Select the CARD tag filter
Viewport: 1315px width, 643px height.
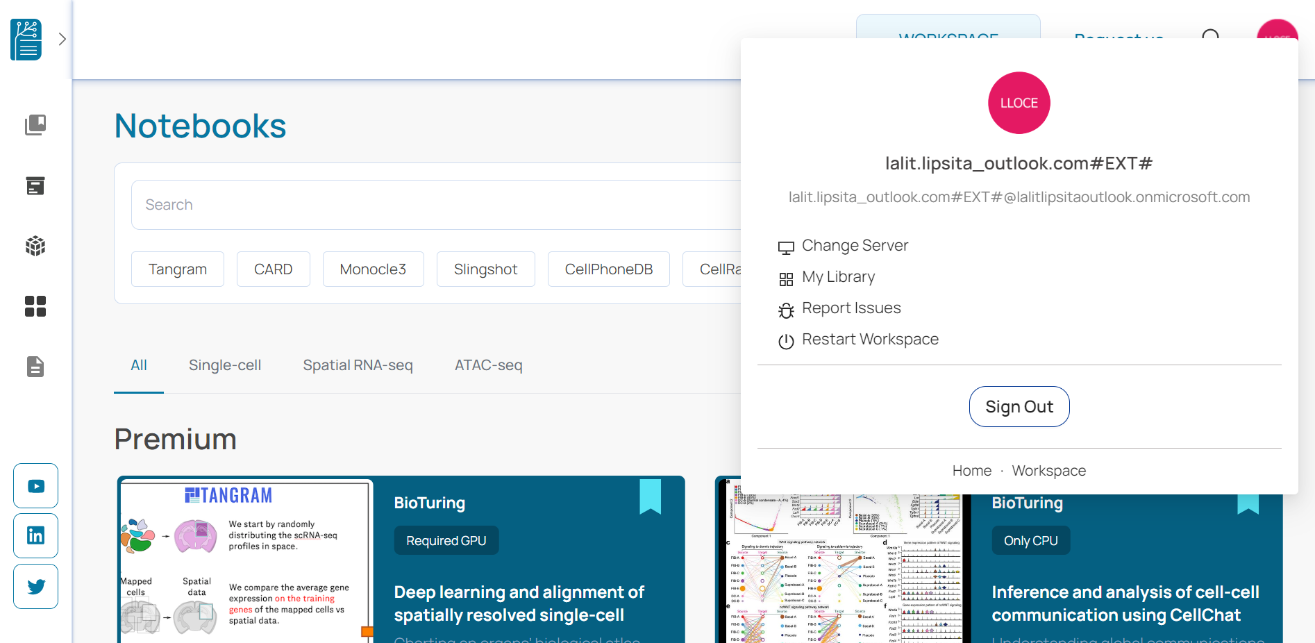274,269
